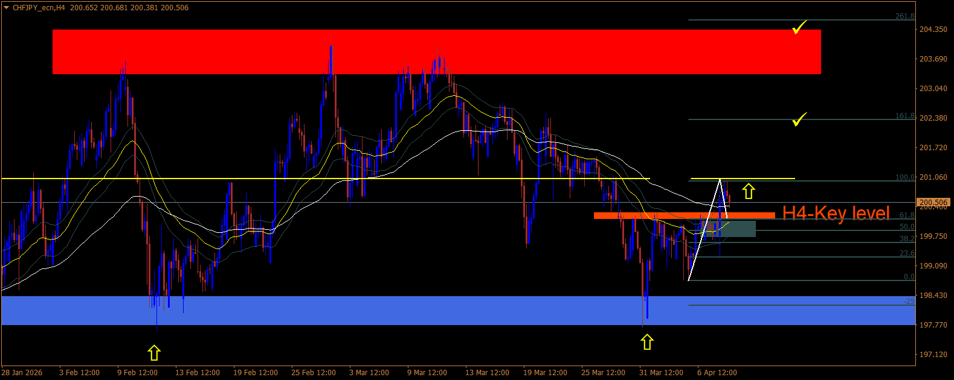Image resolution: width=954 pixels, height=380 pixels.
Task: Click the 204.350 price scale label
Action: pyautogui.click(x=933, y=29)
